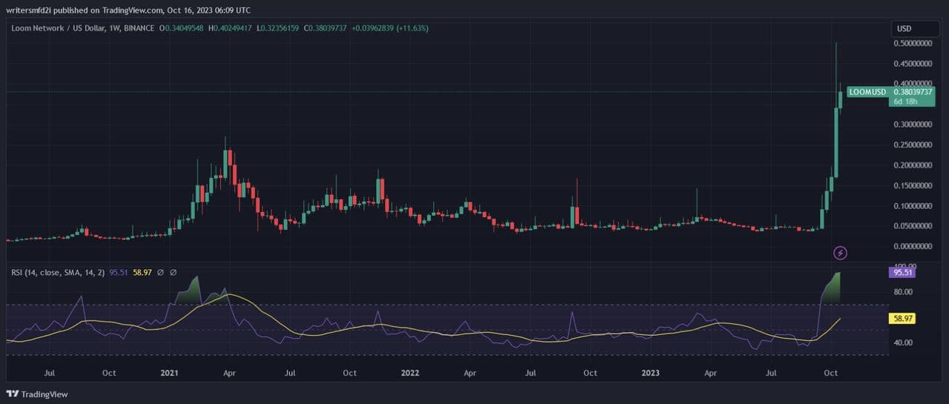Click the purple 95.51 RSI axis label
949x404 pixels.
pyautogui.click(x=902, y=272)
